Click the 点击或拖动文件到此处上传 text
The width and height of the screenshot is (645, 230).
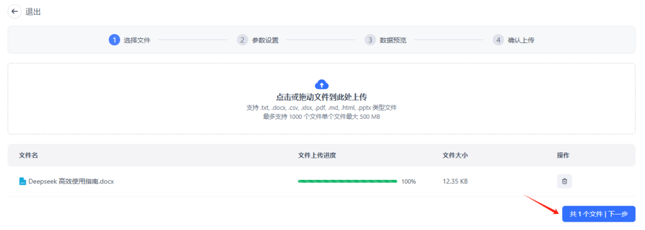pyautogui.click(x=321, y=97)
